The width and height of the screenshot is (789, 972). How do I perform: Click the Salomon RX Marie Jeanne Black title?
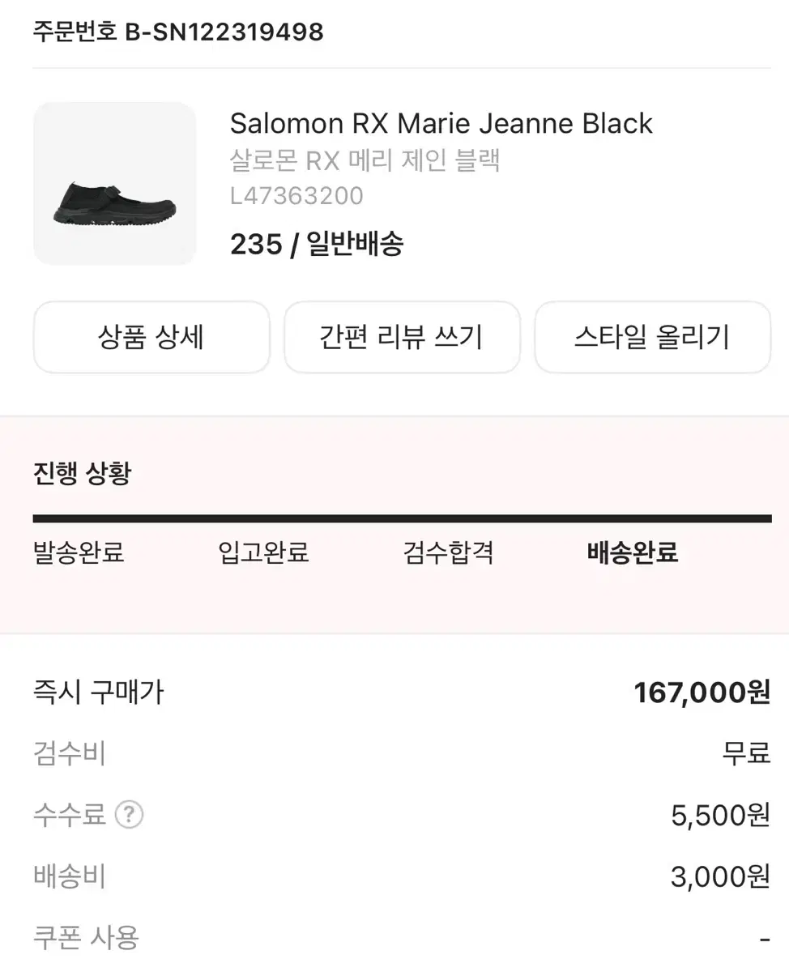441,123
